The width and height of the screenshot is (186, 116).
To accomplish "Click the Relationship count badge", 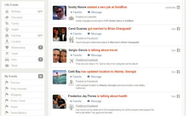I will pyautogui.click(x=41, y=47).
